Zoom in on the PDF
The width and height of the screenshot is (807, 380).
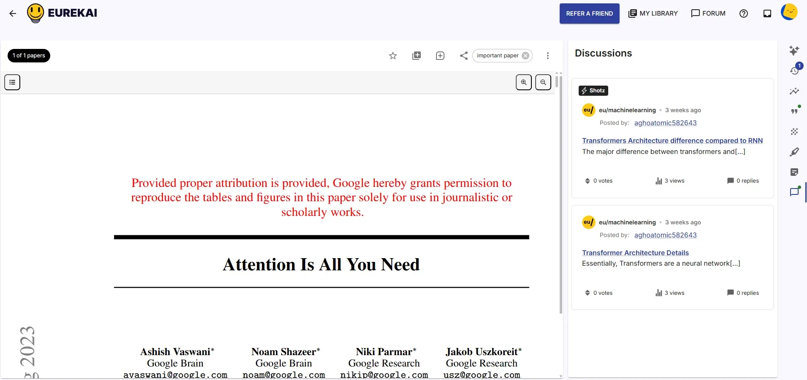[x=523, y=82]
